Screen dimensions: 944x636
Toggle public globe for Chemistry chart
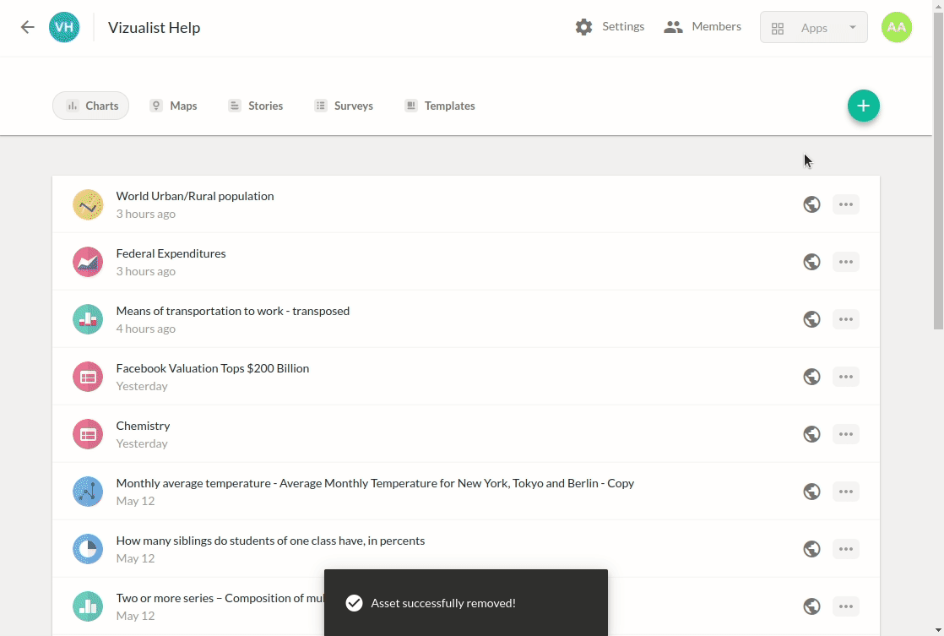(x=811, y=434)
